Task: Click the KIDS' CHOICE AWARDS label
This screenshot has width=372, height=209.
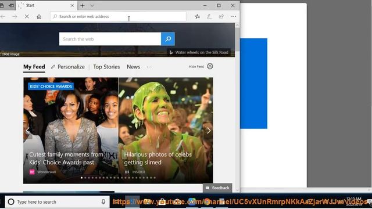Action: tap(51, 87)
